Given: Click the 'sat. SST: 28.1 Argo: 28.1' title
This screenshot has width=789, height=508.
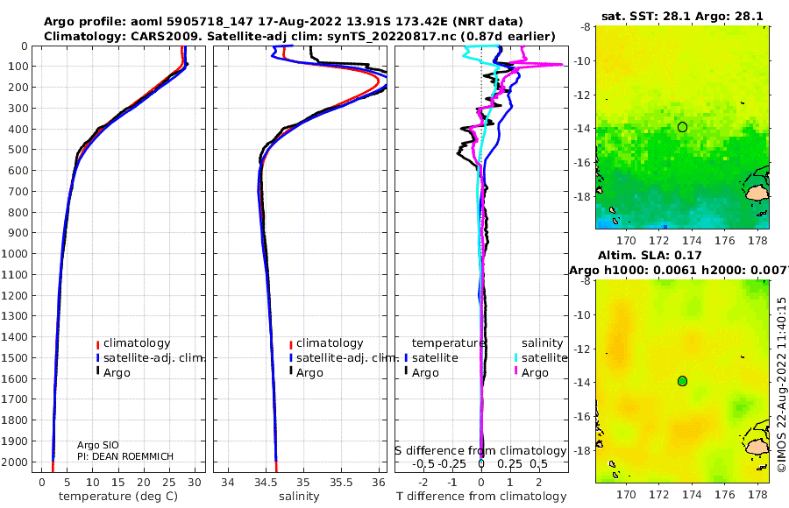Looking at the screenshot, I should point(682,16).
